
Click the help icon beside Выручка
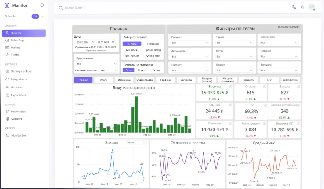click(230, 87)
